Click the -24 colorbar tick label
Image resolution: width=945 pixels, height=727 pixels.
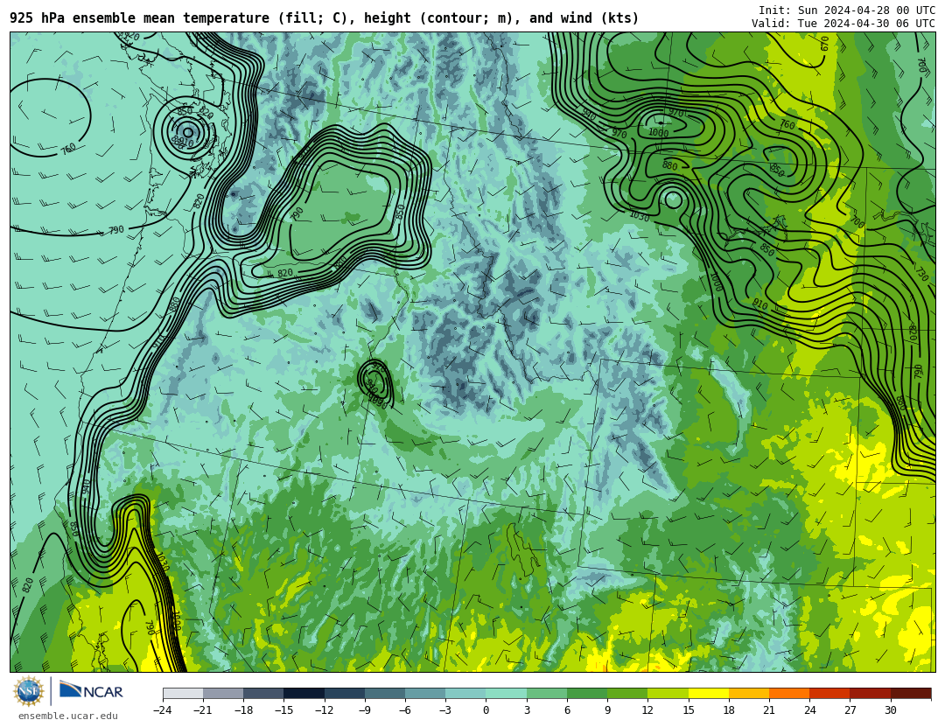click(x=162, y=710)
